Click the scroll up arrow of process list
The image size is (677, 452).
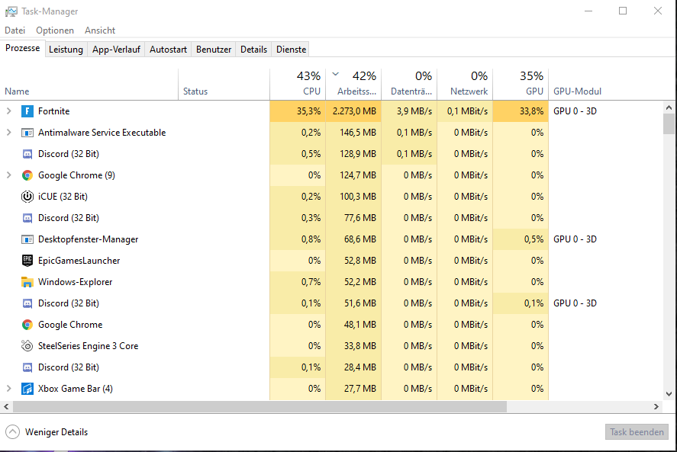pyautogui.click(x=669, y=107)
